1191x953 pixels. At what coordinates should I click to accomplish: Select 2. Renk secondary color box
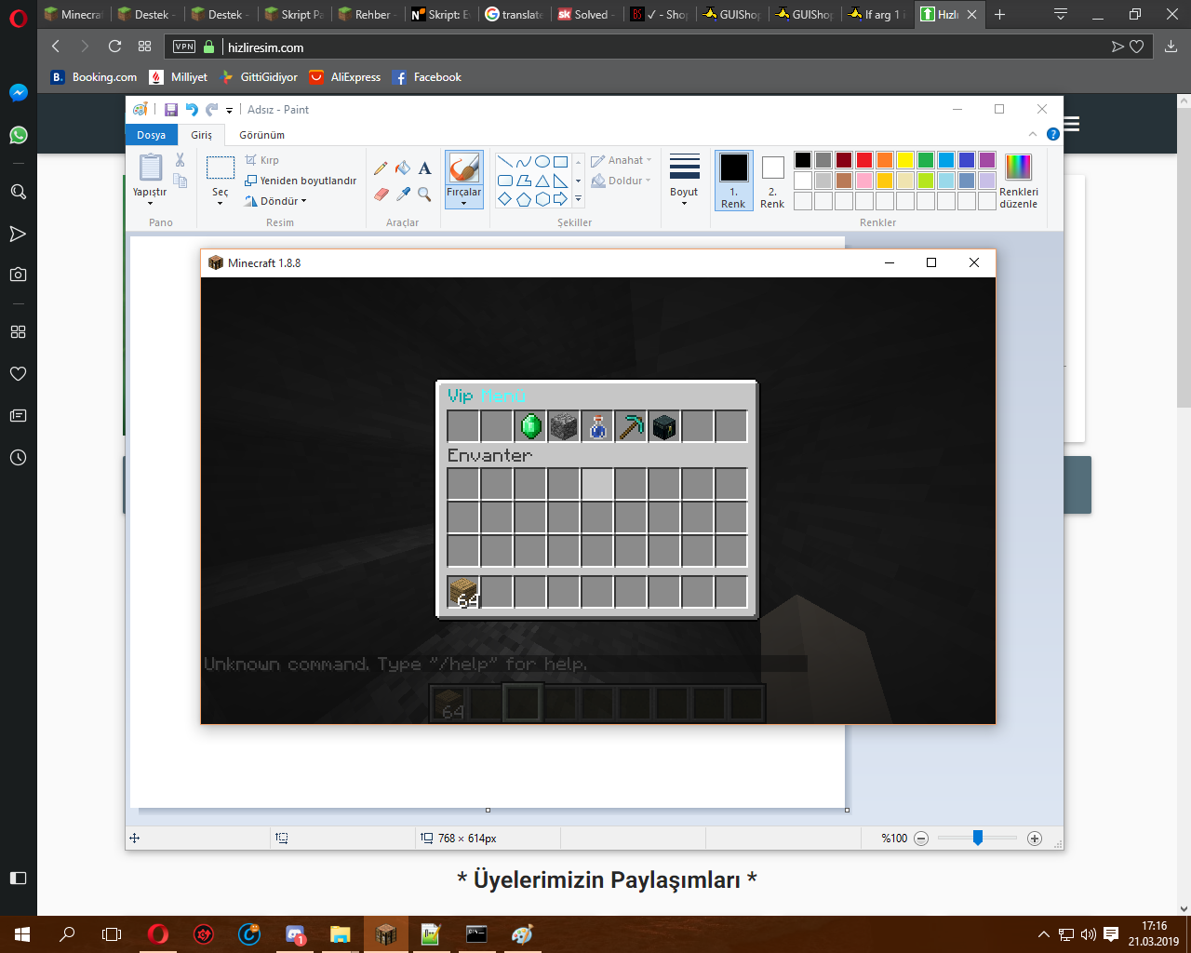(x=772, y=181)
